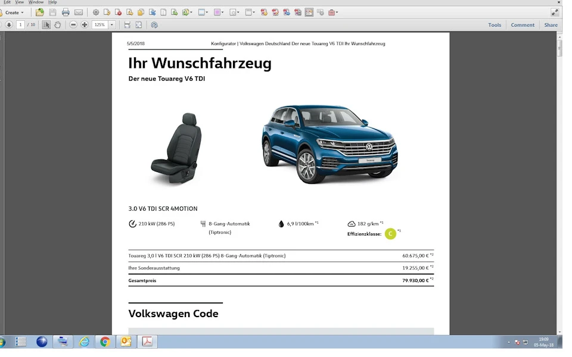Print the document using the printer icon

[x=66, y=12]
